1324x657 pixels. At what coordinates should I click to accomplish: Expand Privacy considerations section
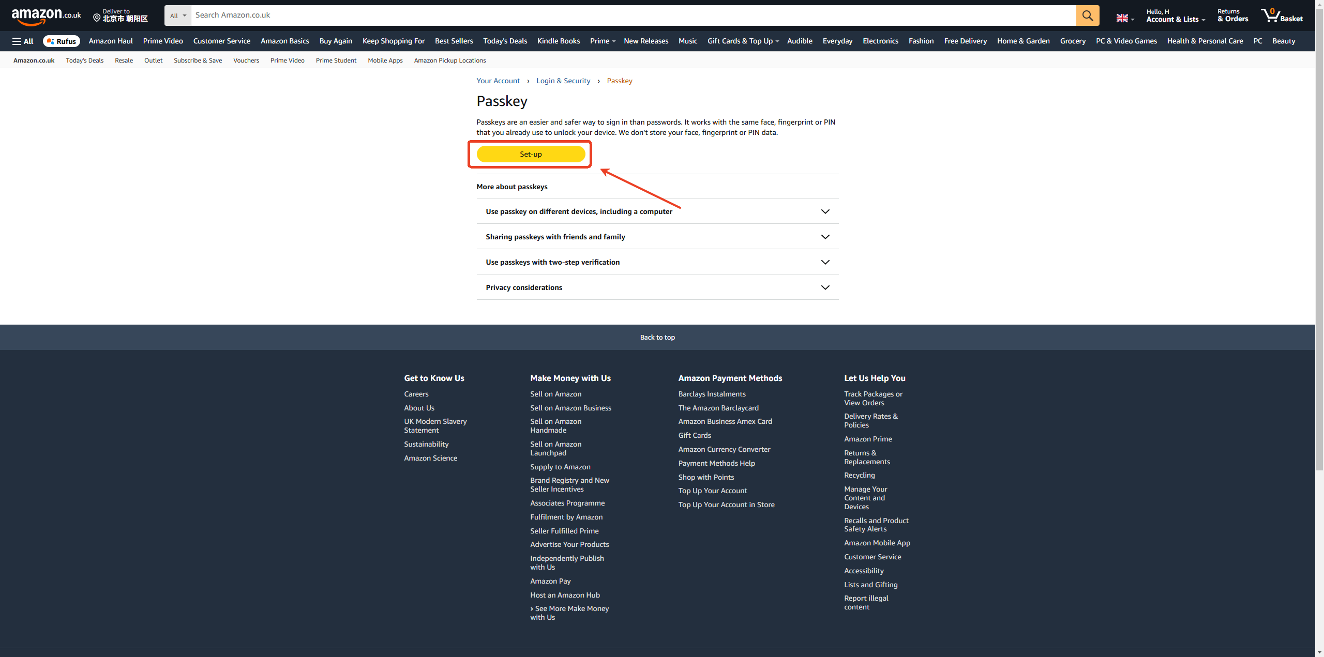click(657, 287)
